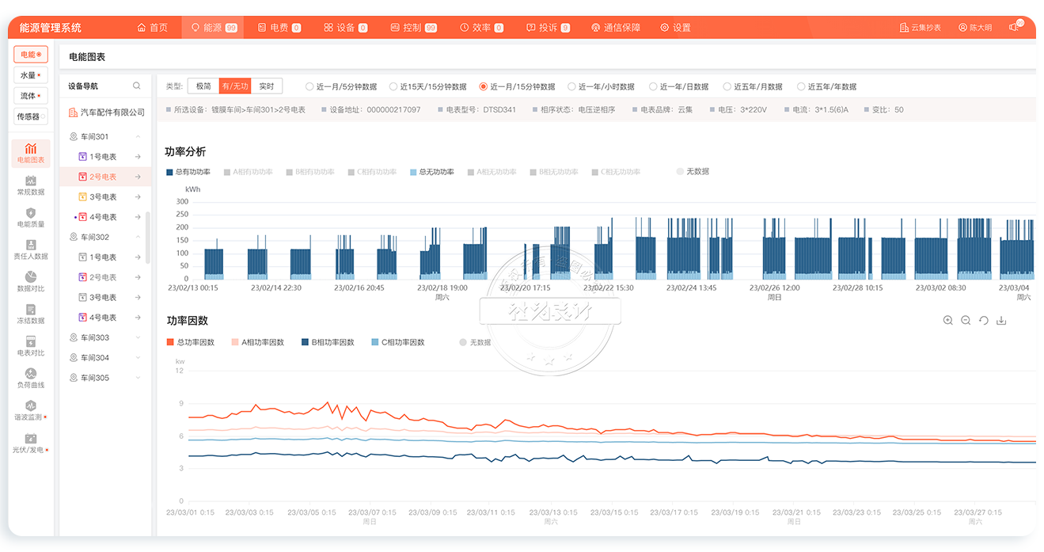Expand the 车间304 tree node

pyautogui.click(x=138, y=358)
